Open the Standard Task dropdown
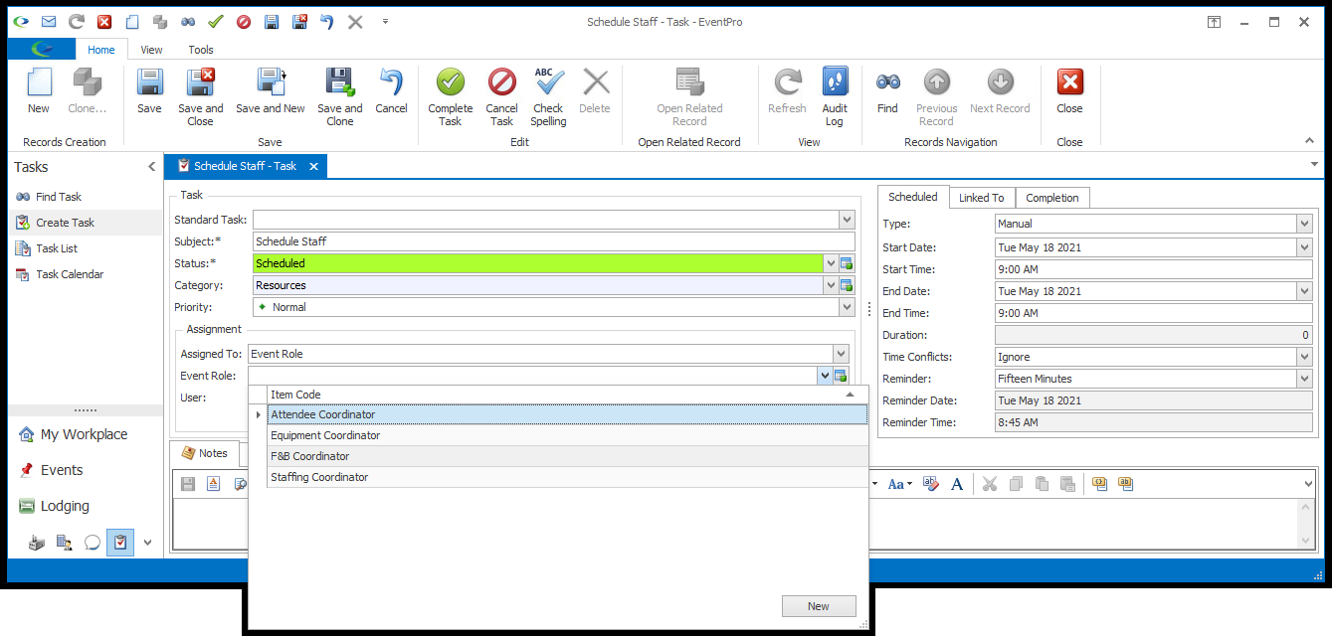This screenshot has height=636, width=1332. tap(847, 220)
